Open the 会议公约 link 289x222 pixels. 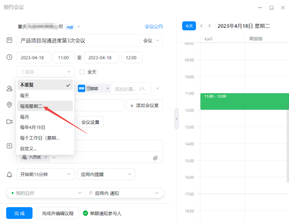tap(154, 27)
